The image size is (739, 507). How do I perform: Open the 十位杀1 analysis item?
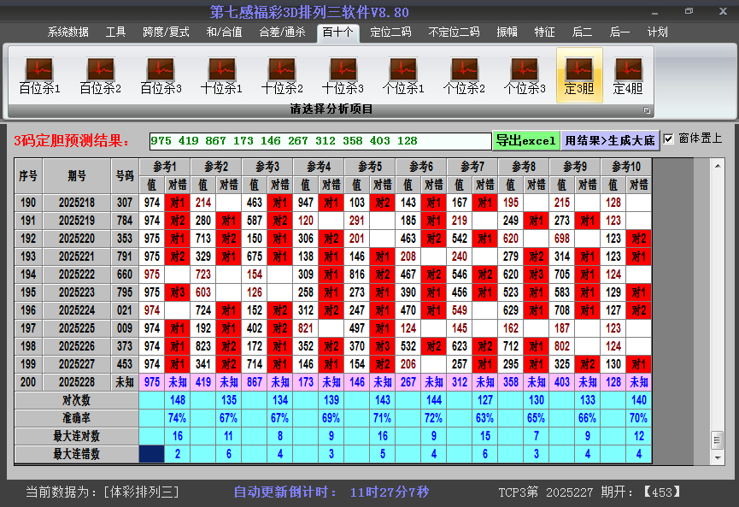pyautogui.click(x=221, y=75)
